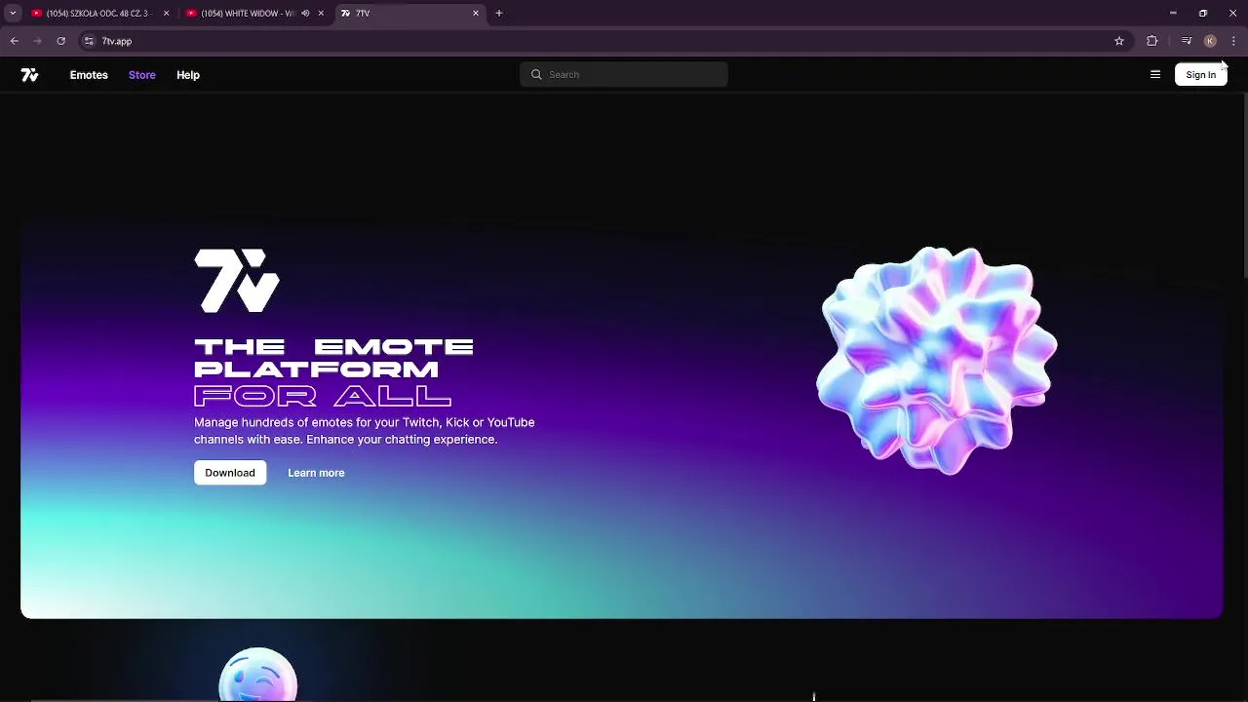This screenshot has width=1248, height=702.
Task: Expand the tab search dropdown arrow
Action: (x=13, y=14)
